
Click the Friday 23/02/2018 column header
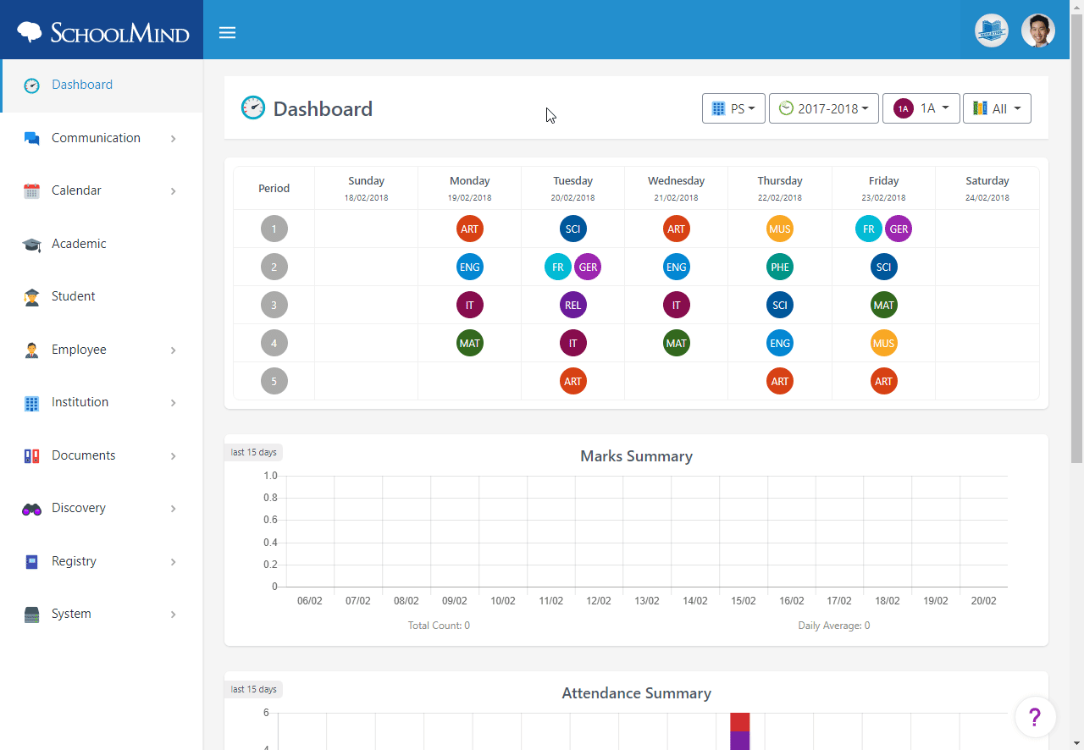[883, 188]
